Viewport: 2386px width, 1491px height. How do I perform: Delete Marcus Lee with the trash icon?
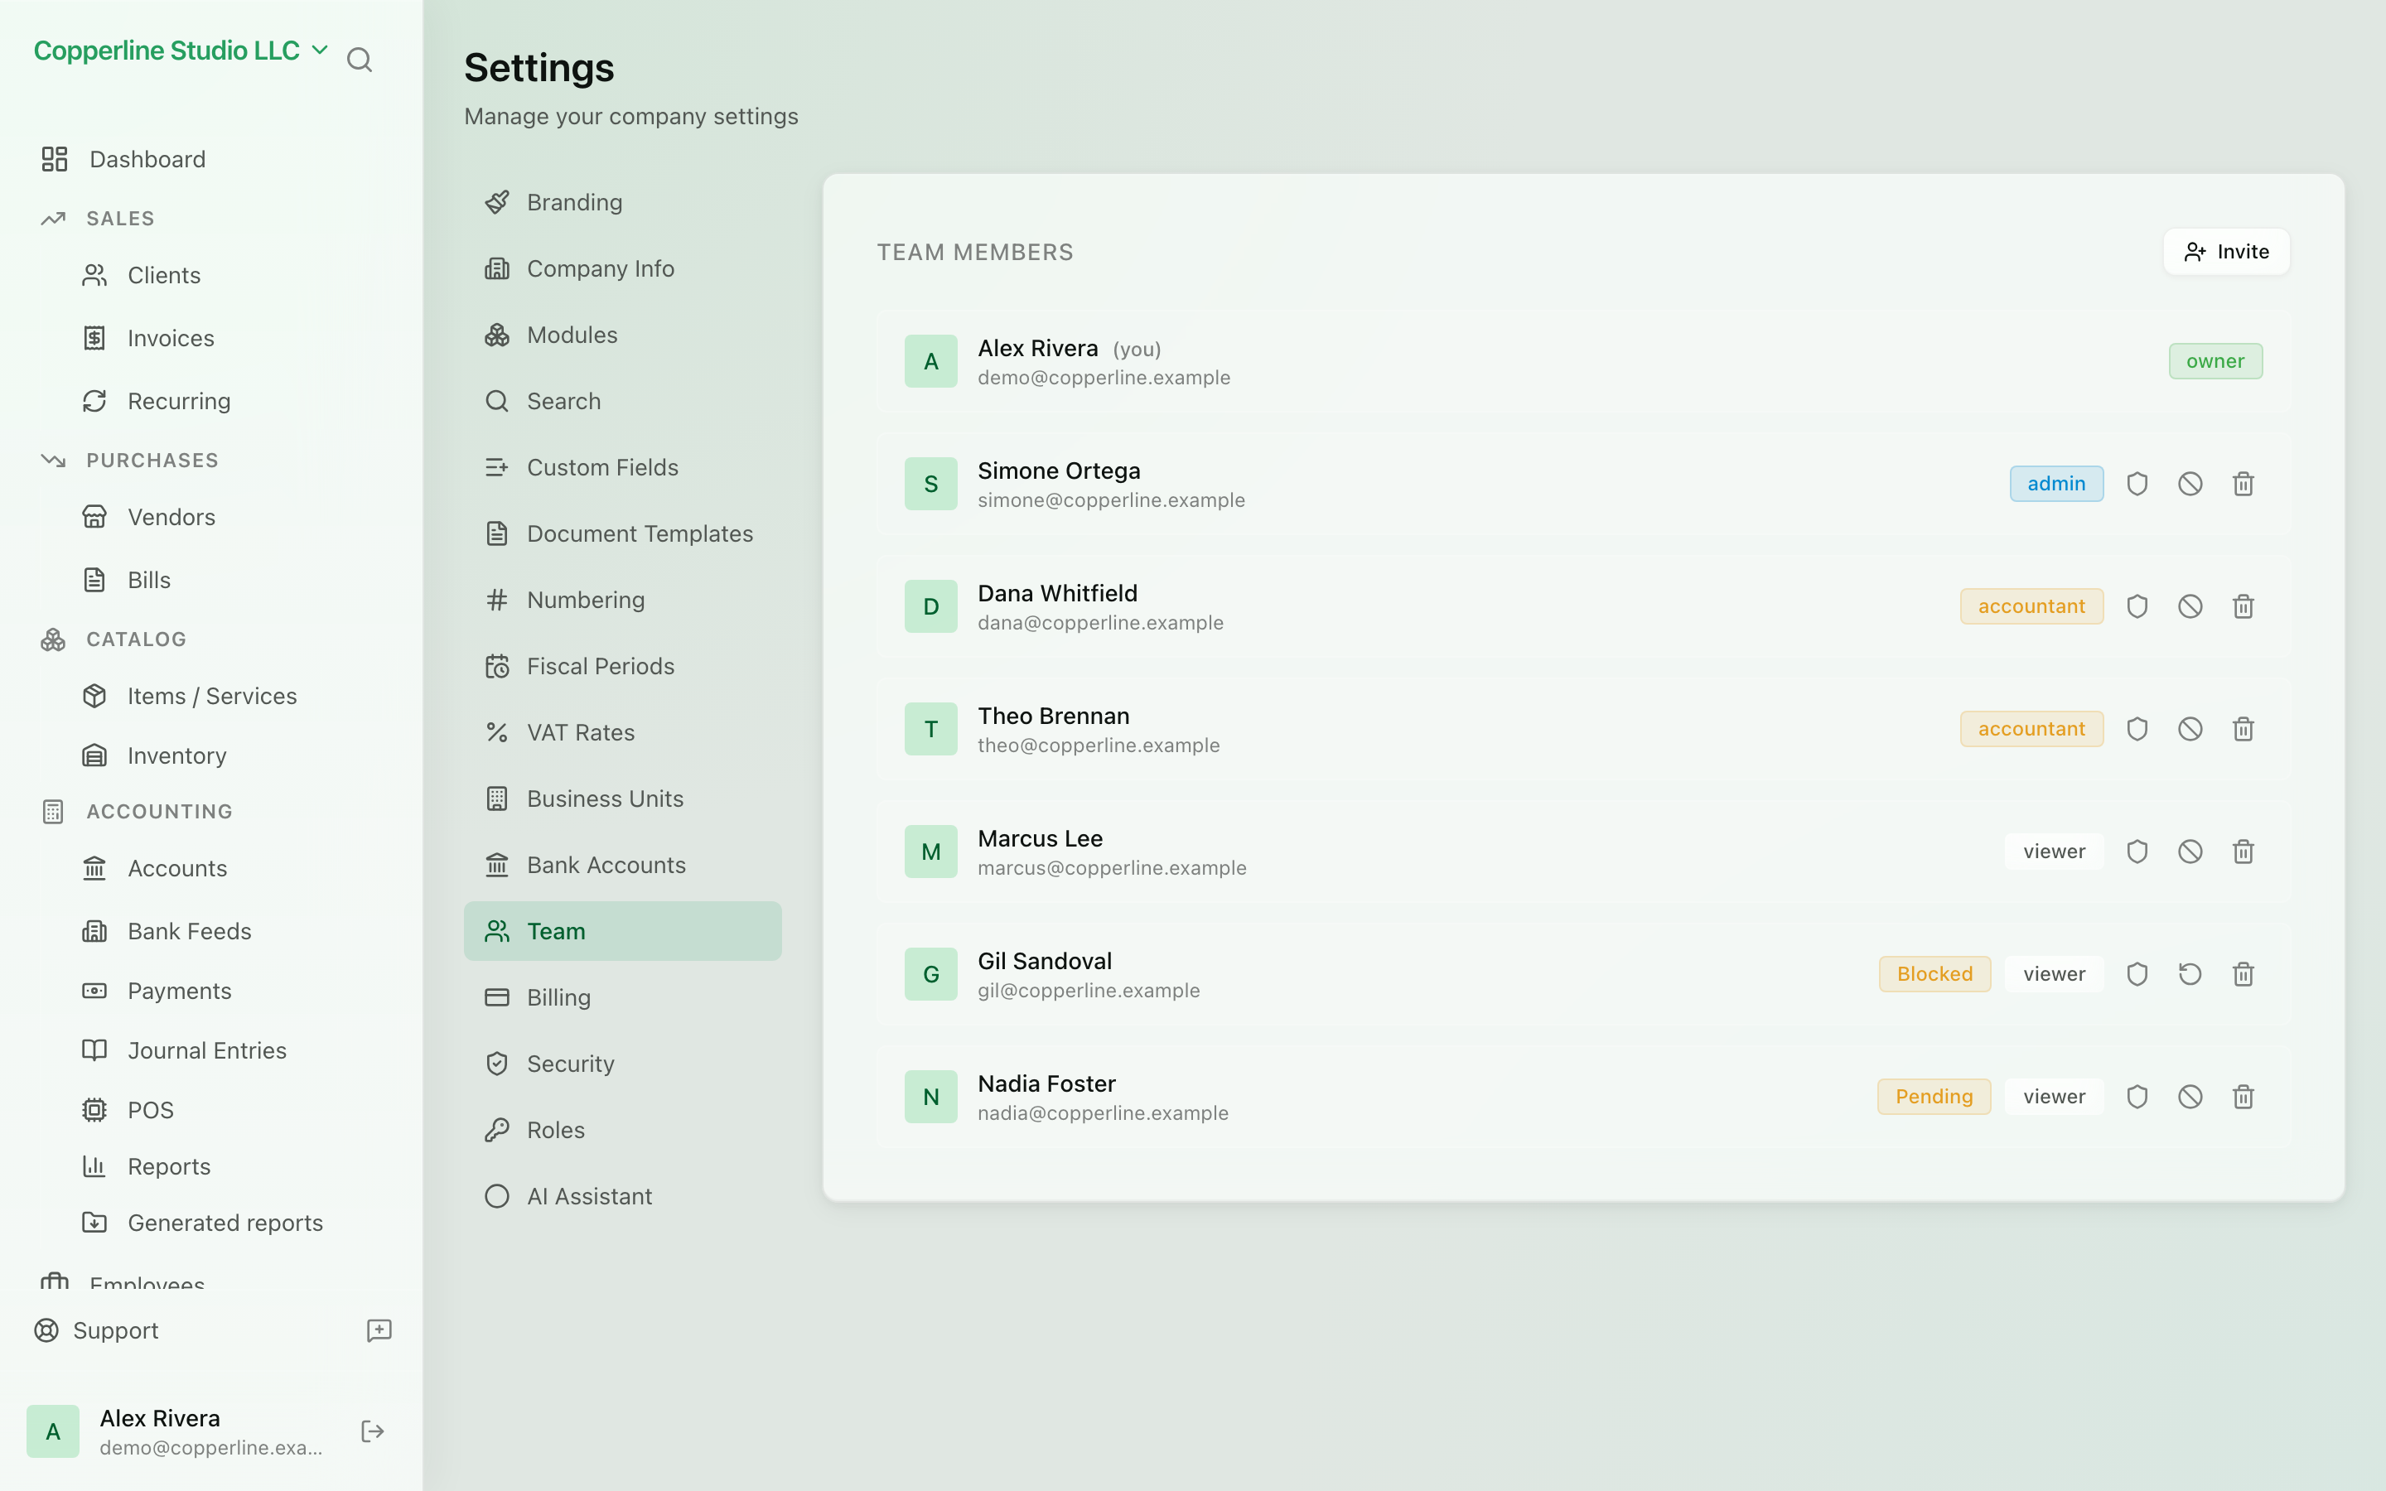tap(2243, 852)
